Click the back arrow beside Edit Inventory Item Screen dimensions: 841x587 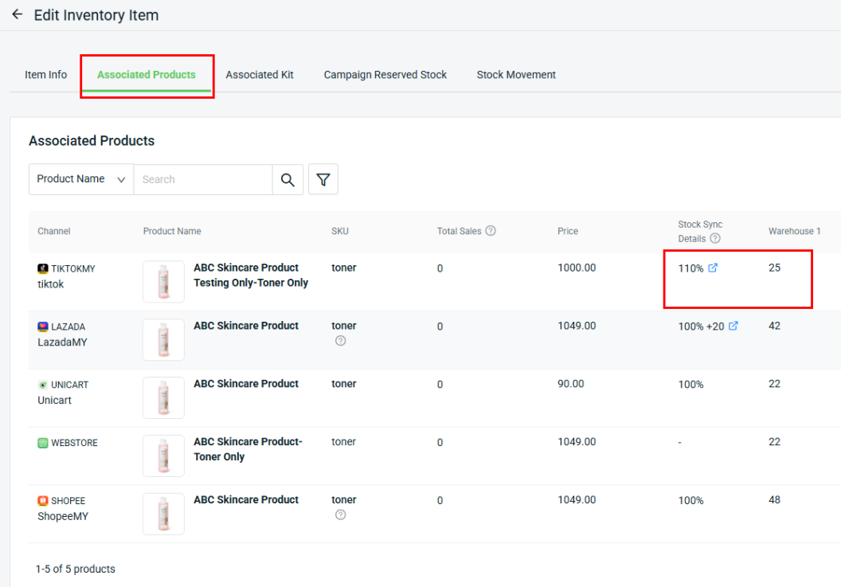pyautogui.click(x=17, y=14)
